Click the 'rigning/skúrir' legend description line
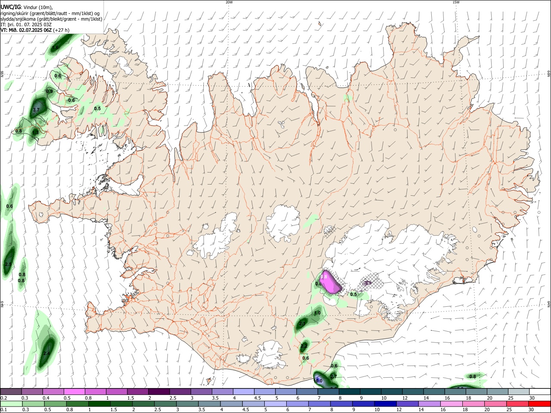This screenshot has height=413, width=551. click(x=50, y=13)
